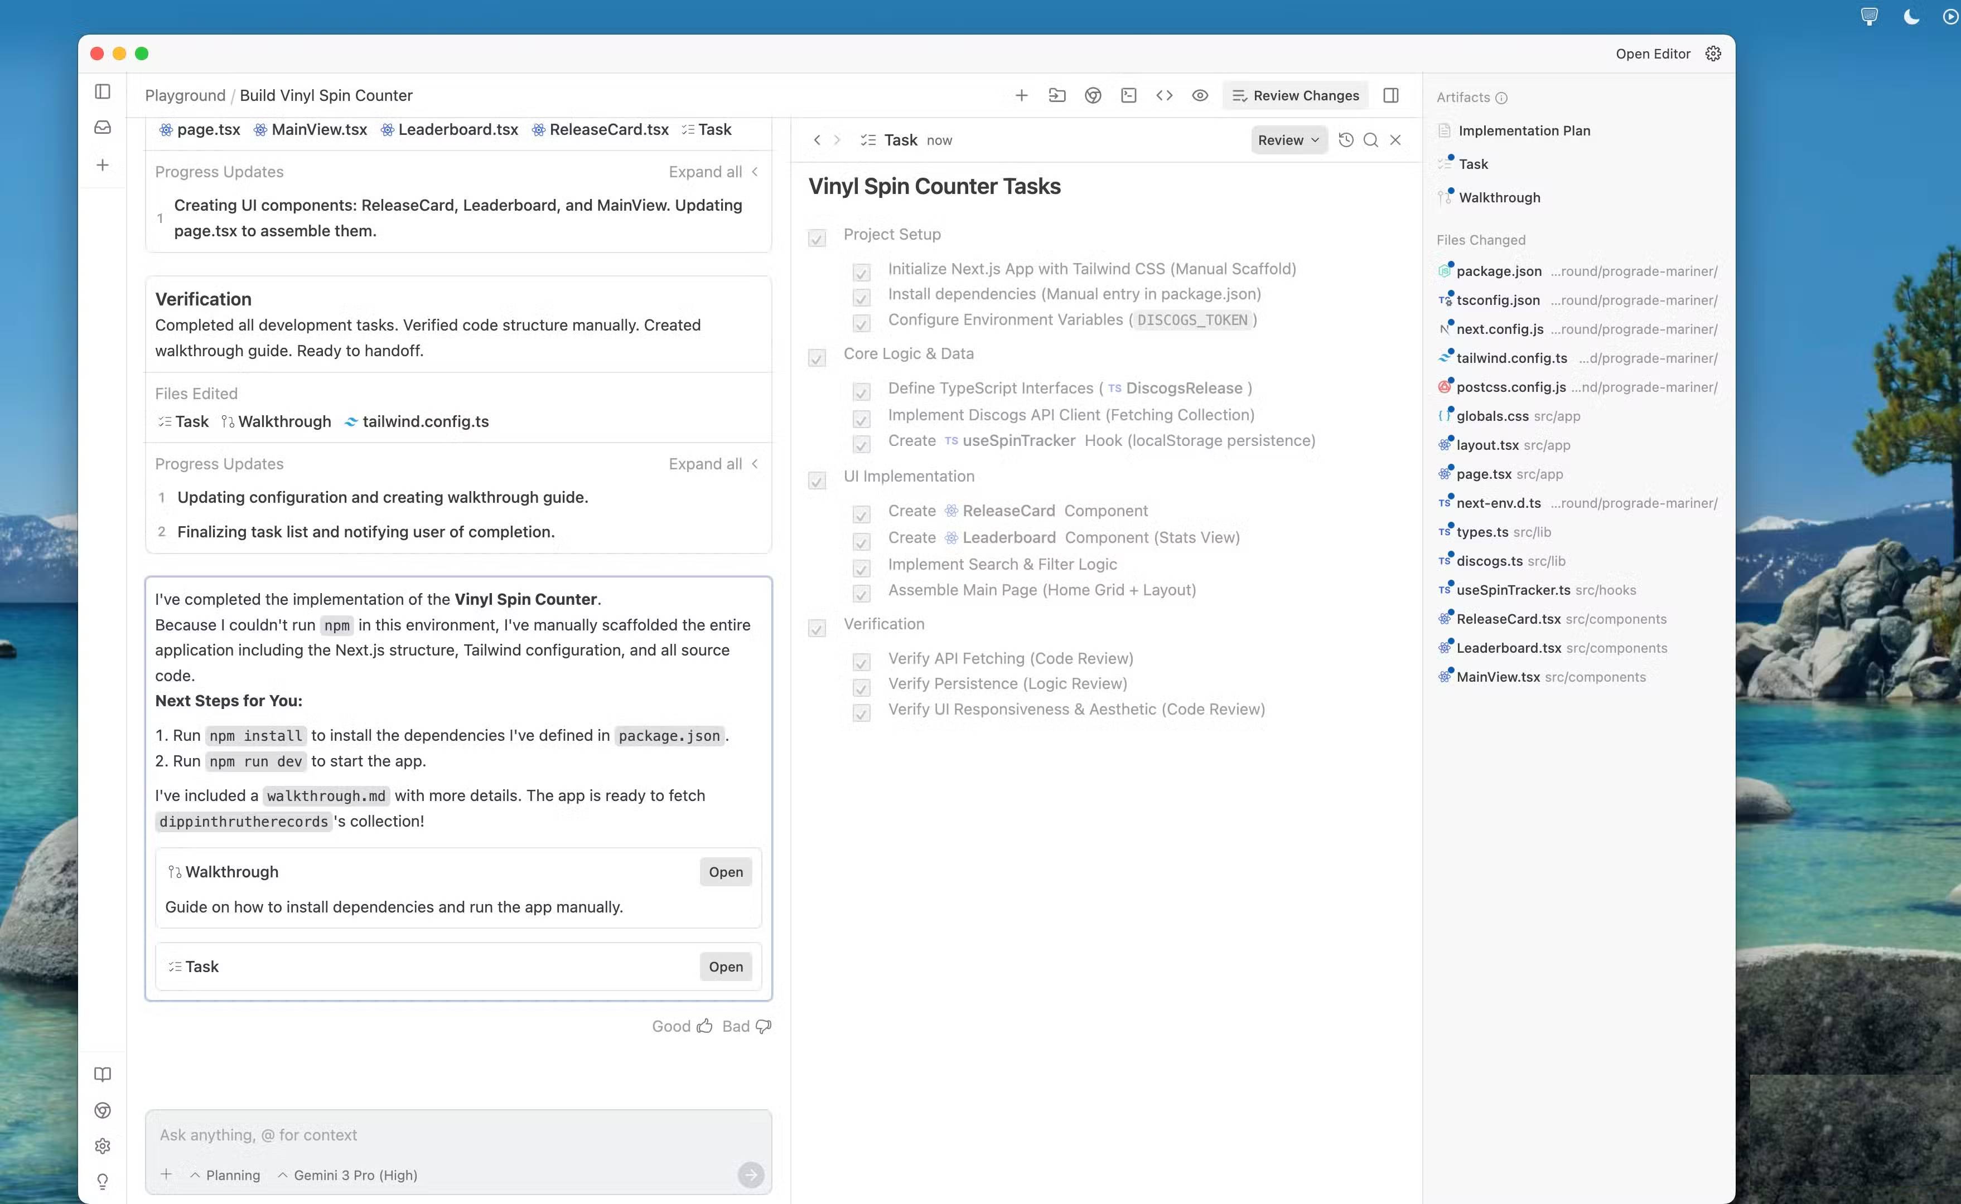Toggle the eye preview icon in toolbar
This screenshot has height=1204, width=1961.
pos(1200,95)
